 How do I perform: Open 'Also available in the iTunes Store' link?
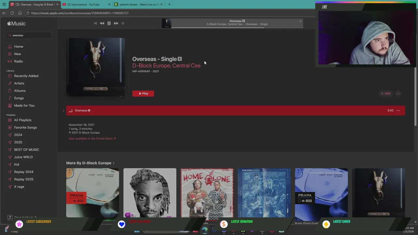click(92, 138)
